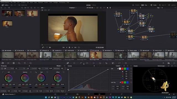Open project Home icon bottom right
This screenshot has height=99, width=177.
[x=169, y=94]
